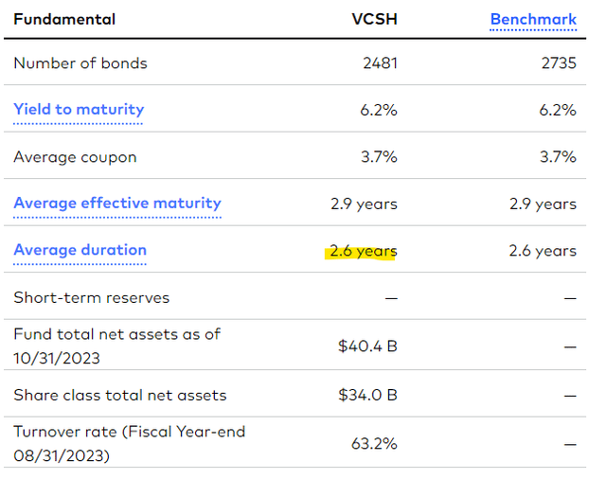Click the benchmark's 2.9 years maturity value

click(542, 204)
